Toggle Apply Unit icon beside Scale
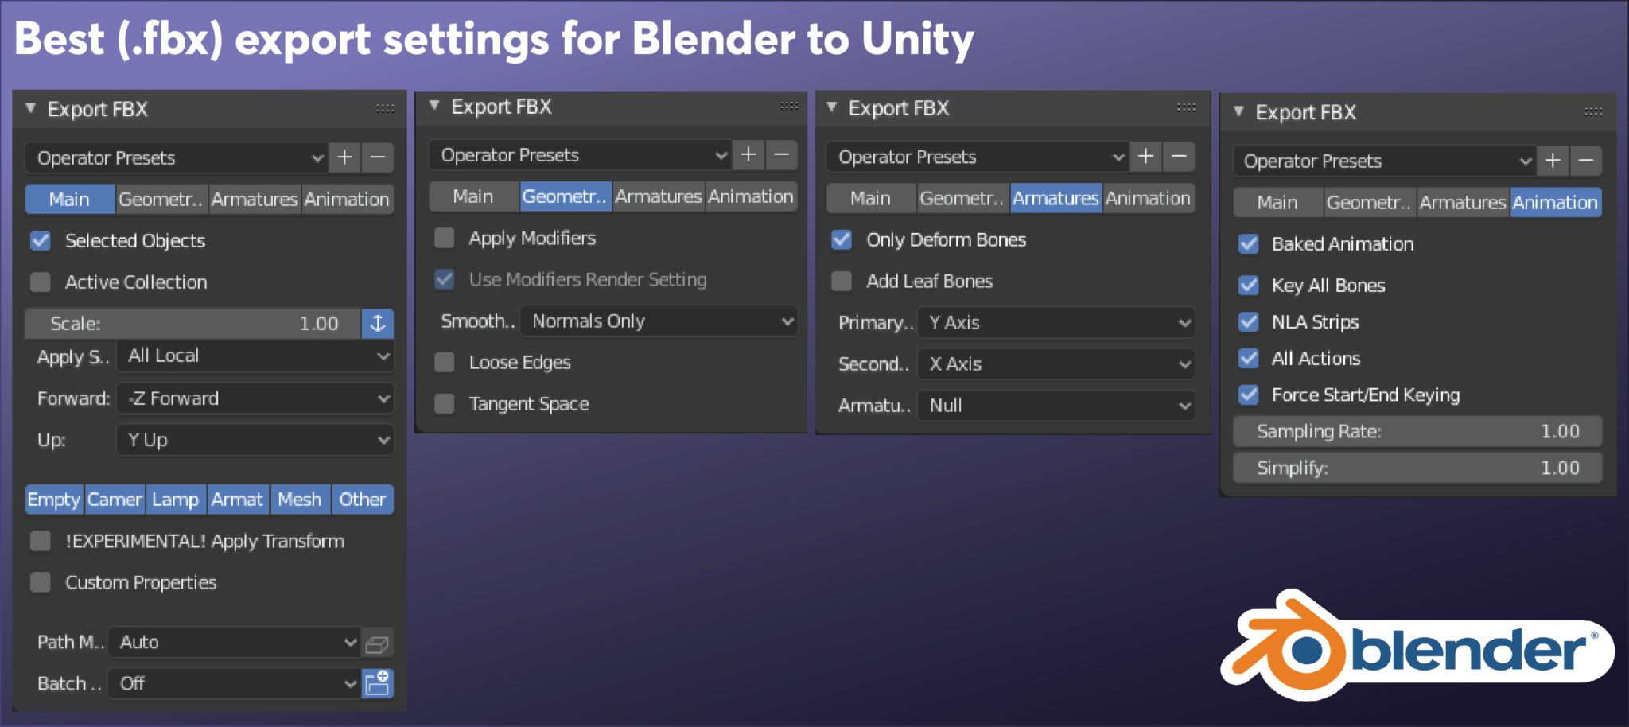 378,324
